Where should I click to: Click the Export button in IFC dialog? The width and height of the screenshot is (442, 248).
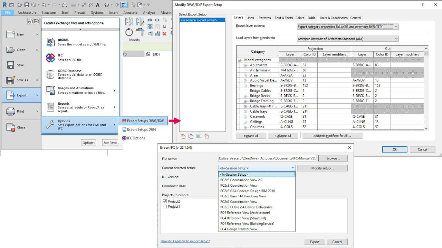[315, 242]
